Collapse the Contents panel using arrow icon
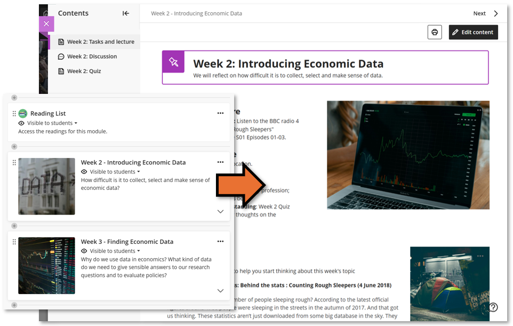This screenshot has width=513, height=326. pyautogui.click(x=126, y=13)
